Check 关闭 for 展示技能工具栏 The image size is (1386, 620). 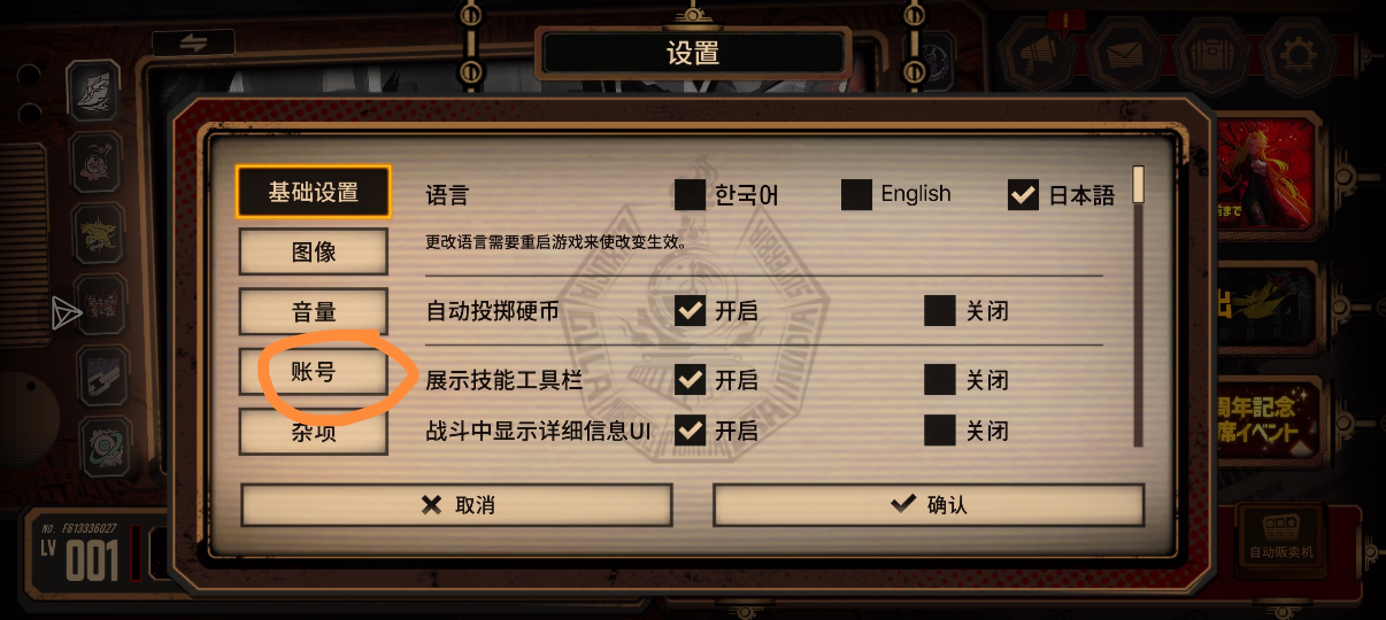940,379
